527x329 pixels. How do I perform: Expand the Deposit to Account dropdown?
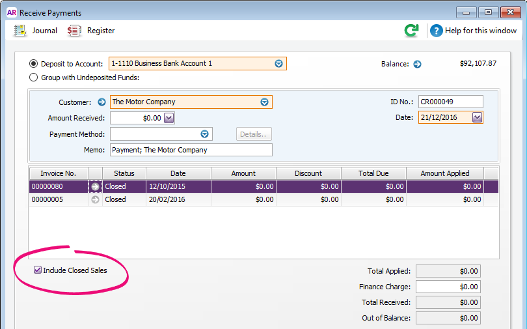(278, 64)
